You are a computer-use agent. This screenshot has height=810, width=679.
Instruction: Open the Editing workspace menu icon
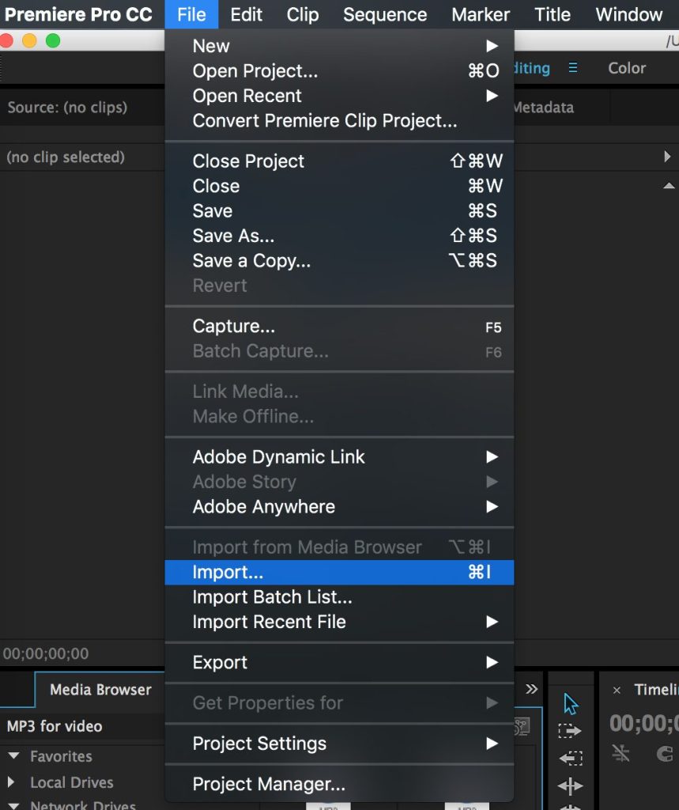573,68
